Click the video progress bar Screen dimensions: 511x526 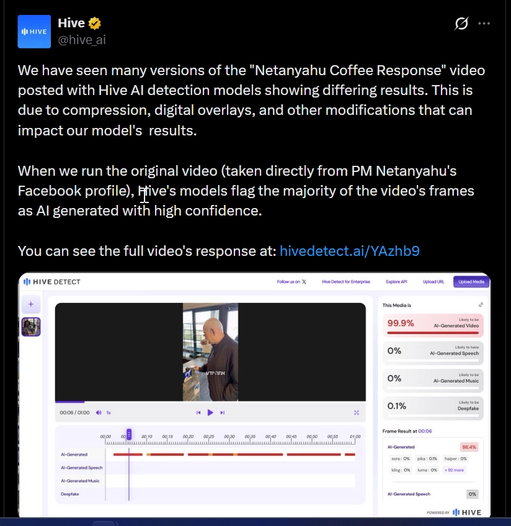210,402
